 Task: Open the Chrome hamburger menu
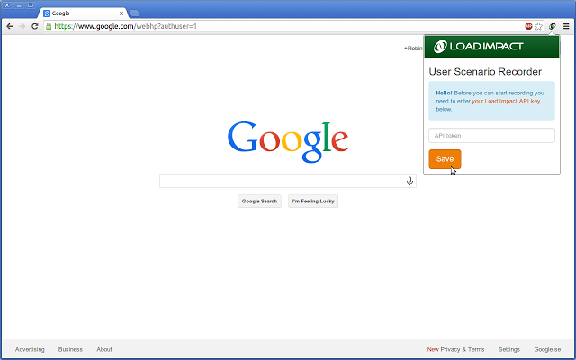[566, 26]
